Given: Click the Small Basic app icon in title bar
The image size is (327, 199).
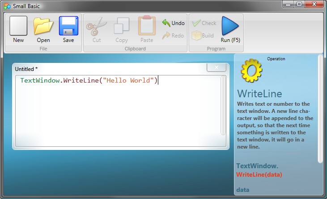Looking at the screenshot, I should [7, 6].
